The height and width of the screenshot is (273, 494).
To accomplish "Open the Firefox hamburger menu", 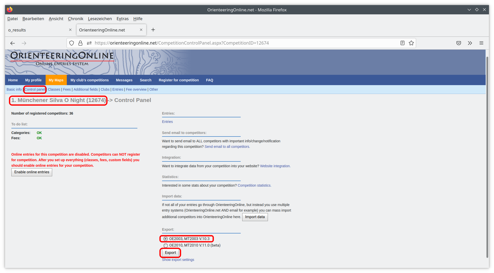I will pos(481,43).
